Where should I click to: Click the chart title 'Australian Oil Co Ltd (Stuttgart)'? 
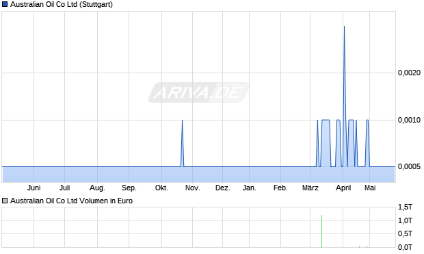(x=62, y=4)
